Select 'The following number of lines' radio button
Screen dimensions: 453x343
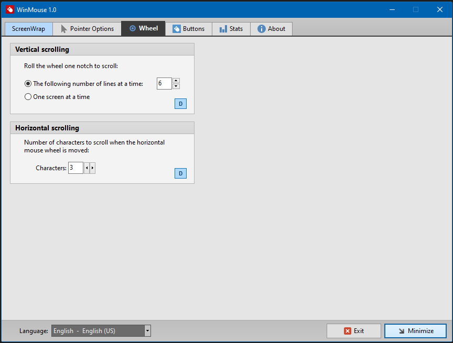[x=28, y=84]
